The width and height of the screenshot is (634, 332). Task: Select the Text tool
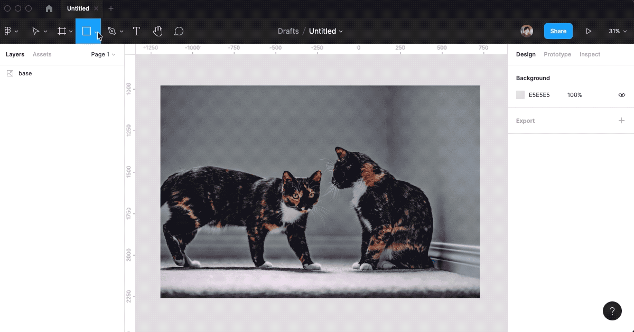[x=136, y=31]
